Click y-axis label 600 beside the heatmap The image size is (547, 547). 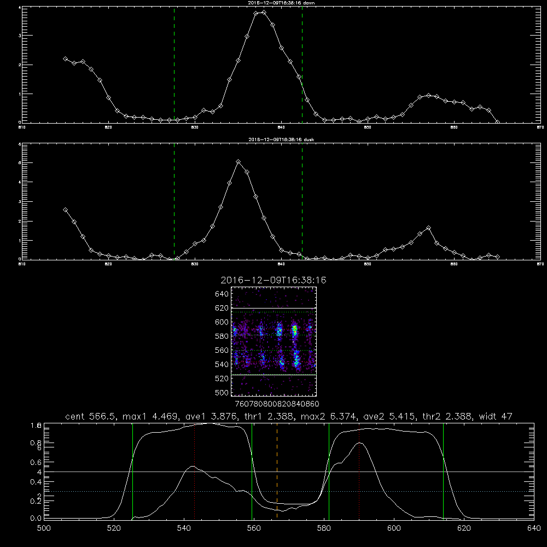point(222,322)
